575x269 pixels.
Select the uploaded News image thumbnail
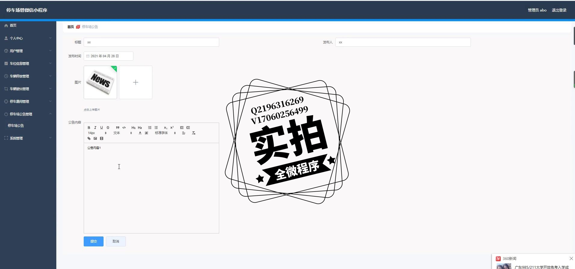100,82
